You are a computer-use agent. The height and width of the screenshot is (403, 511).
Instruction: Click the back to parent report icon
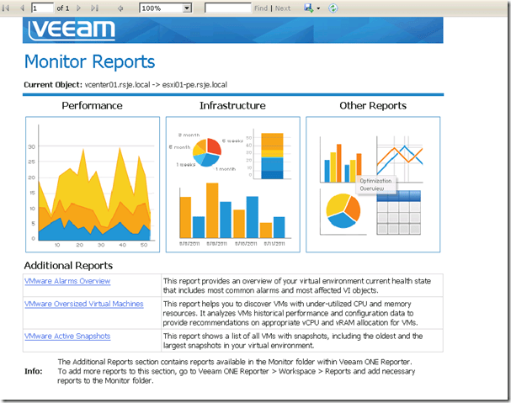tap(121, 8)
